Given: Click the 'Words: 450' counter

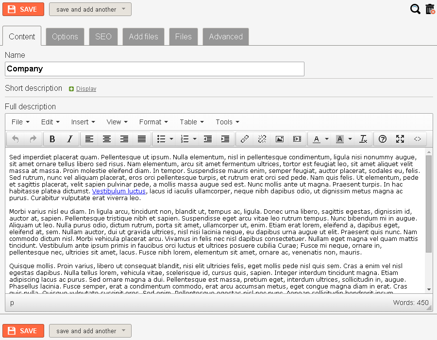Looking at the screenshot, I should pyautogui.click(x=410, y=303).
